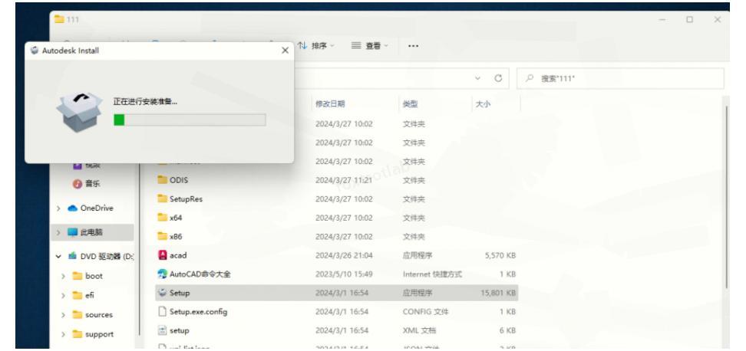
Task: Expand the 此电脑 tree node
Action: pos(58,232)
